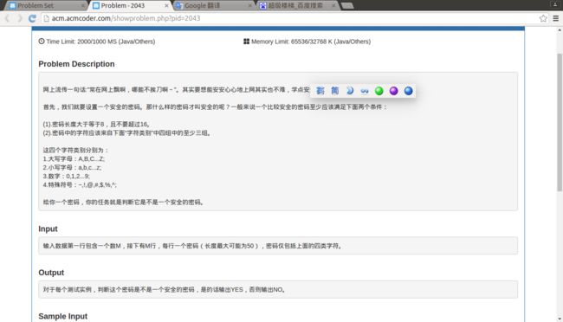Click the Output heading
The image size is (563, 322).
pyautogui.click(x=51, y=273)
